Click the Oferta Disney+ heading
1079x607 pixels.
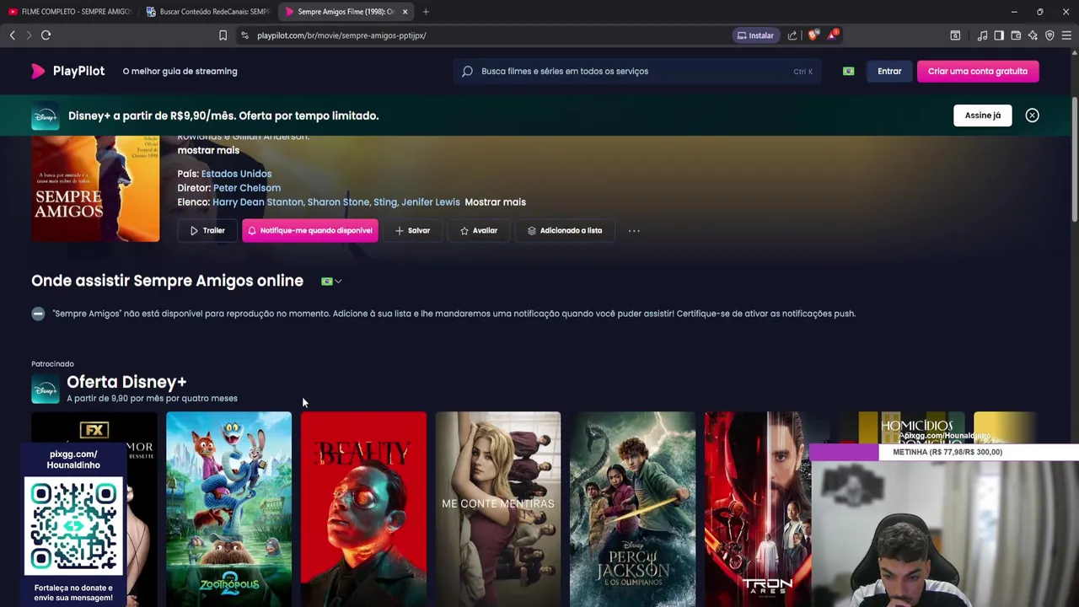click(x=126, y=382)
